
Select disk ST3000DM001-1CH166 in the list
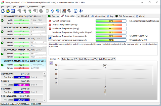click(x=23, y=42)
